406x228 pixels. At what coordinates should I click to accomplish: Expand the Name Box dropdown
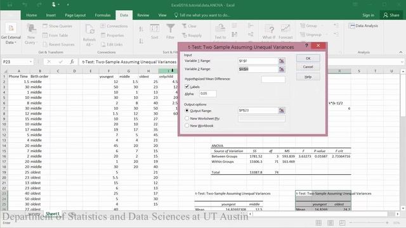[31, 62]
